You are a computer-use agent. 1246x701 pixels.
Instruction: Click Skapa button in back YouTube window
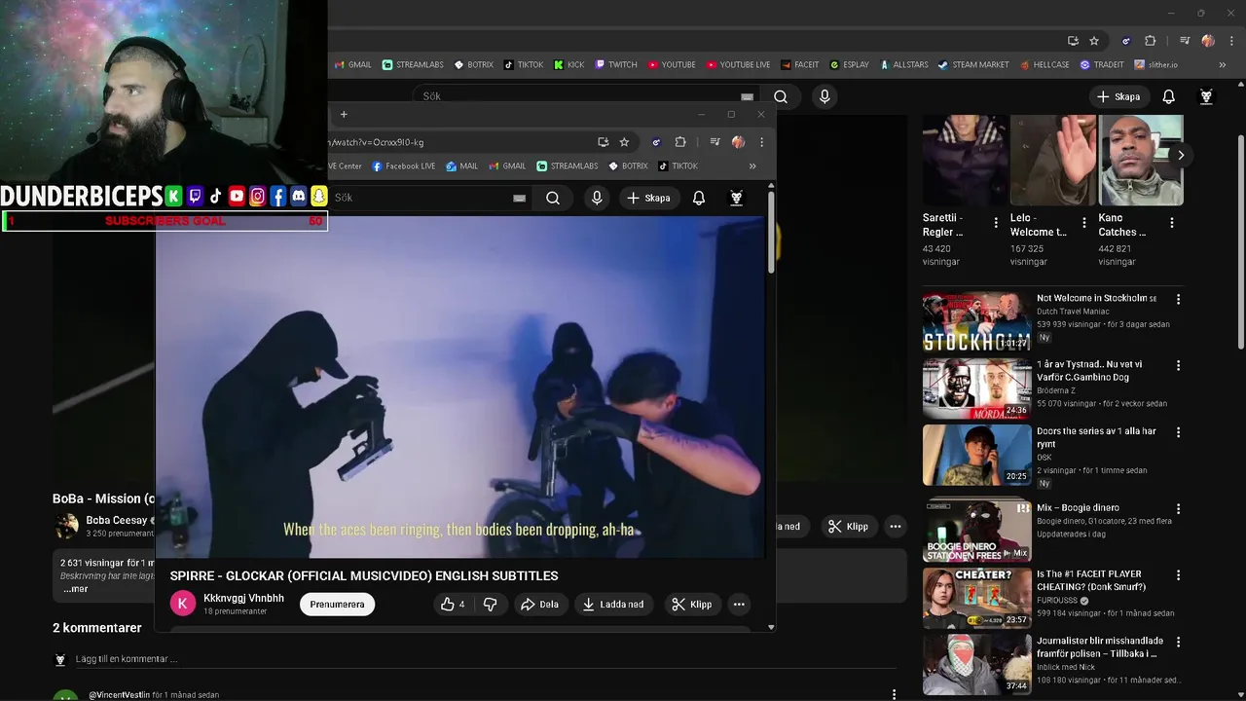point(1118,96)
